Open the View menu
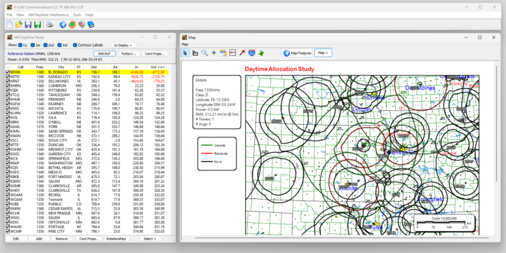Viewport: 506px width, 253px height. click(x=20, y=15)
